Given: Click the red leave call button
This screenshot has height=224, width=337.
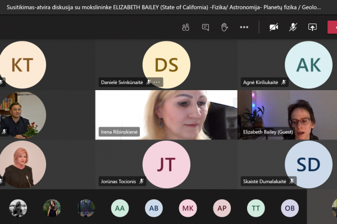Looking at the screenshot, I should point(333,27).
